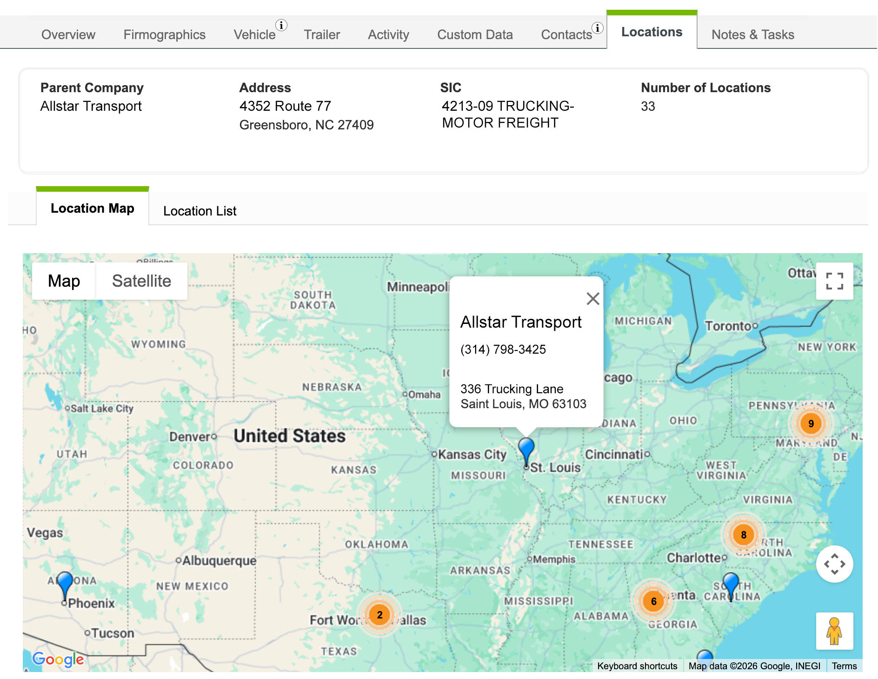
Task: Expand the cluster of 8 in North Carolina
Action: pyautogui.click(x=743, y=535)
